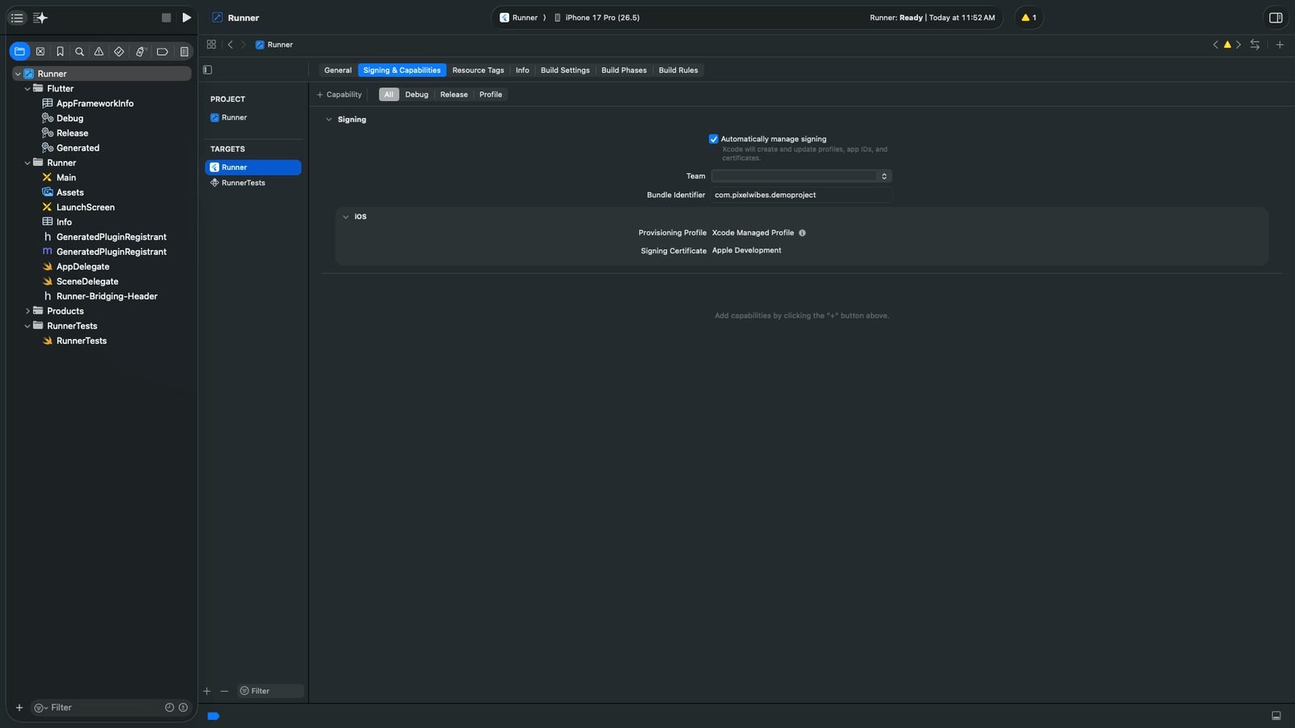Open the yellow warning indicator in toolbar

click(1029, 18)
